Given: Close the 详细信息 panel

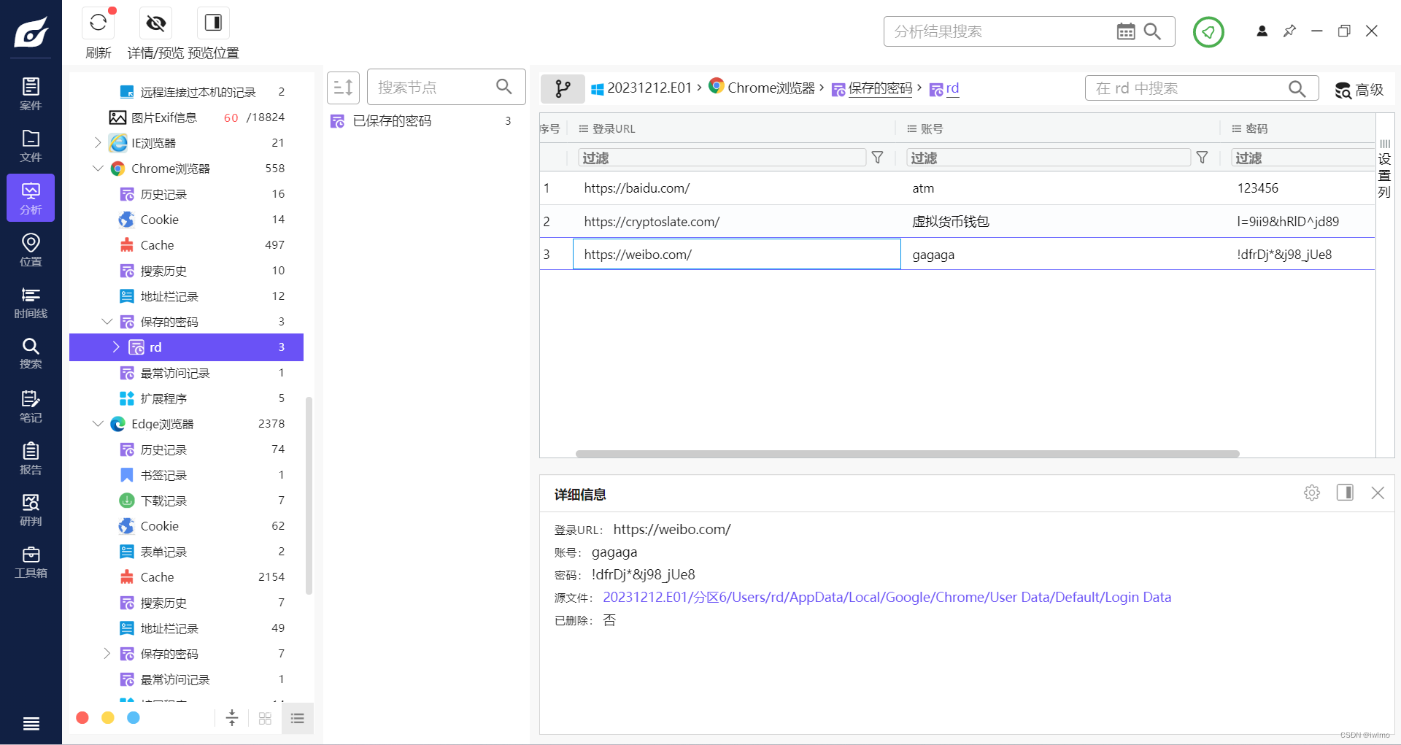Looking at the screenshot, I should coord(1378,493).
